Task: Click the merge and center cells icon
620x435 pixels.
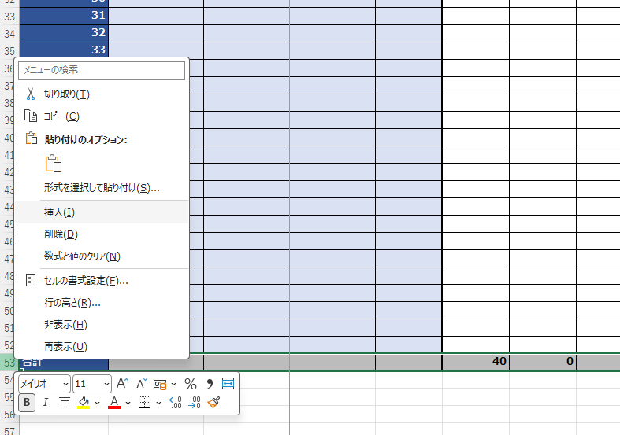Action: point(228,384)
